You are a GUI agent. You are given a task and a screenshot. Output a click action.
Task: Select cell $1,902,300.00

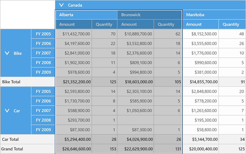point(73,63)
